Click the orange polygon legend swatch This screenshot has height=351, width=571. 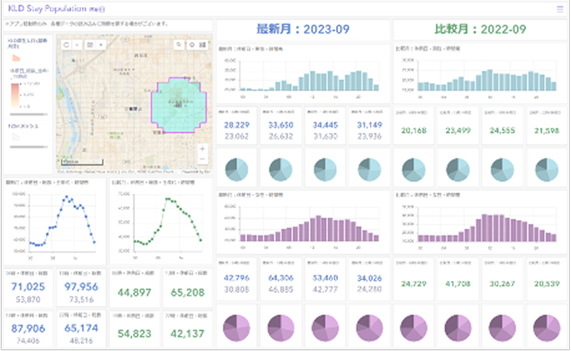click(16, 58)
